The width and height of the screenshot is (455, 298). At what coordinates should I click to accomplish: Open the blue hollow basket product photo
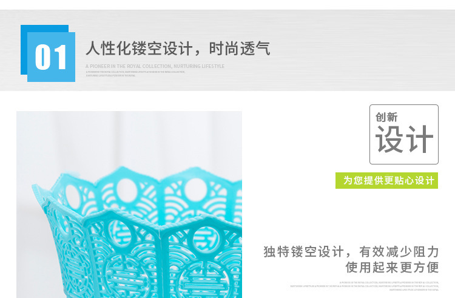coord(129,205)
